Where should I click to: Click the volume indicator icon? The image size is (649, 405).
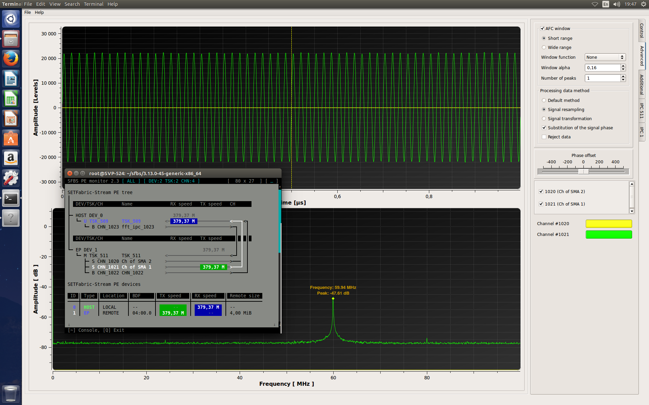[617, 4]
